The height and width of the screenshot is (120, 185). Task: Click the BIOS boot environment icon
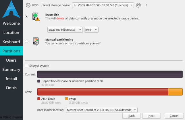pyautogui.click(x=28, y=5)
